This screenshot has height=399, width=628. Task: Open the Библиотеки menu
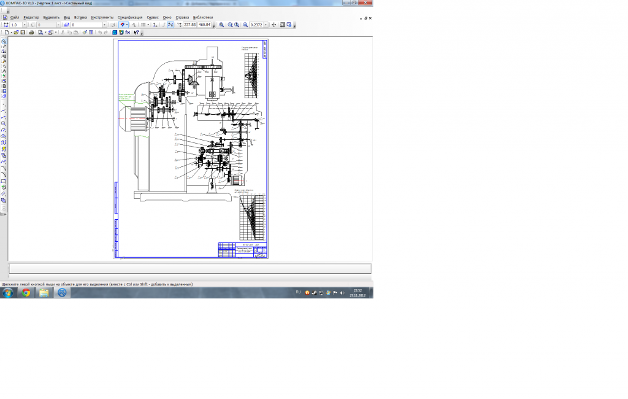click(203, 17)
